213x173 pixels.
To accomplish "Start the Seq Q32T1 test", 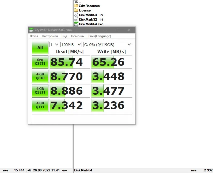I will (x=40, y=62).
